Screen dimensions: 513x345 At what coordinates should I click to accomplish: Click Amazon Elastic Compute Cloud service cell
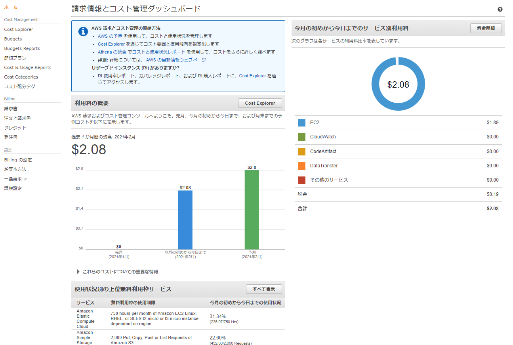pos(86,319)
